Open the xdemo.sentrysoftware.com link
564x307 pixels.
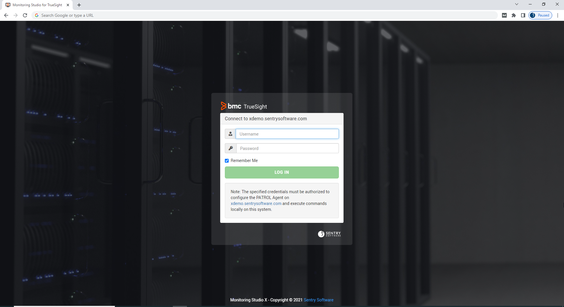point(256,203)
